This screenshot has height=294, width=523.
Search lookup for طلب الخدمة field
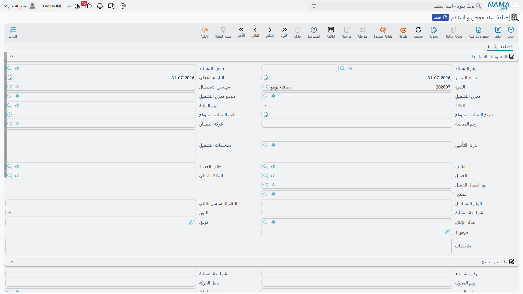(10, 166)
